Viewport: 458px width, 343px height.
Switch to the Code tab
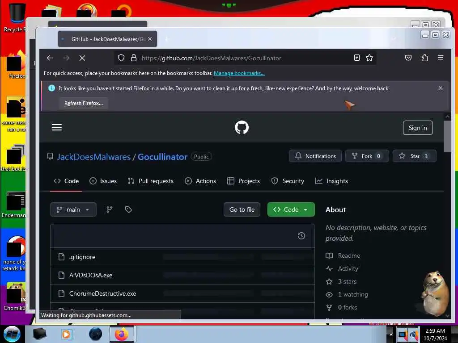pos(66,181)
